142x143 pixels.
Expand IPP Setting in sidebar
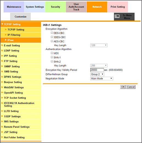point(21,56)
